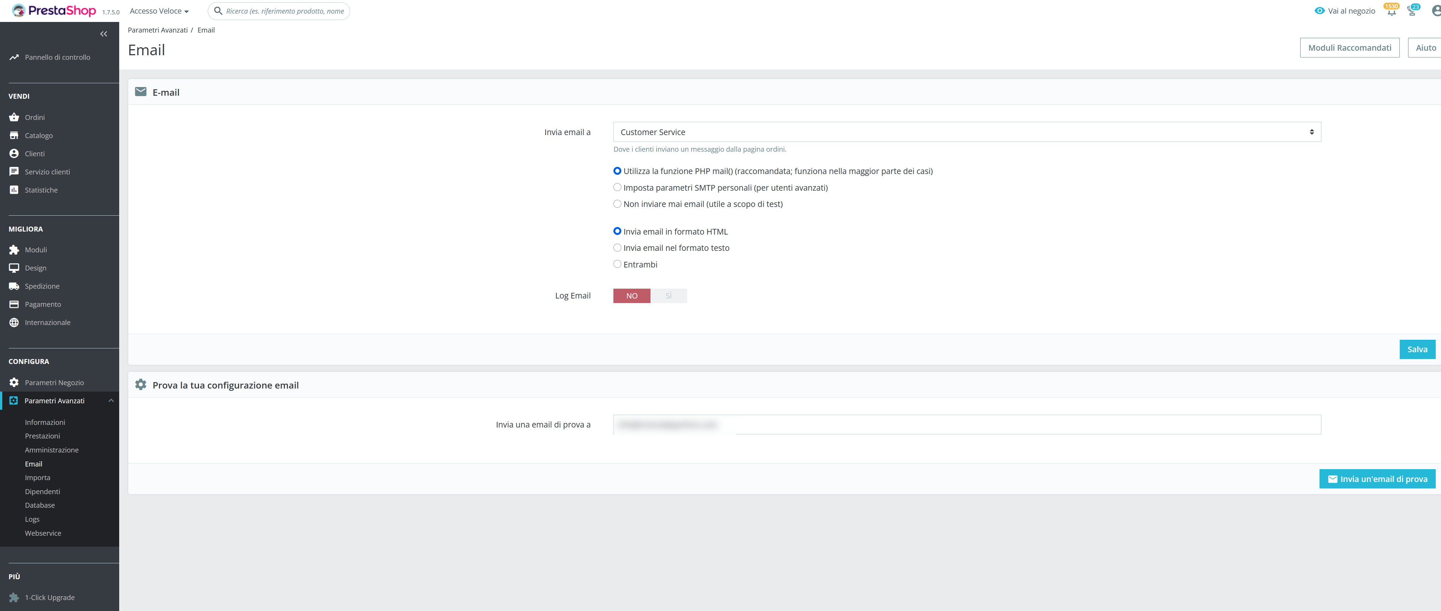Click the PrestaShop logo
The height and width of the screenshot is (611, 1441).
[54, 11]
